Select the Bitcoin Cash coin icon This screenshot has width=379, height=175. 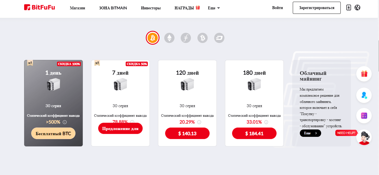(x=203, y=38)
